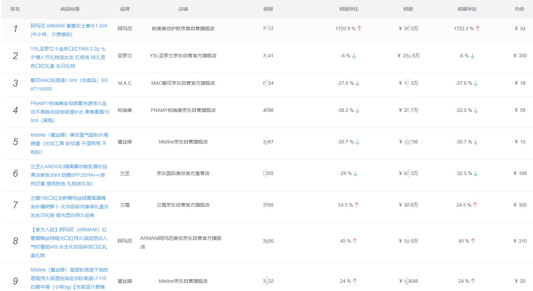Click the 店铺 column header
The width and height of the screenshot is (533, 291).
pyautogui.click(x=183, y=9)
